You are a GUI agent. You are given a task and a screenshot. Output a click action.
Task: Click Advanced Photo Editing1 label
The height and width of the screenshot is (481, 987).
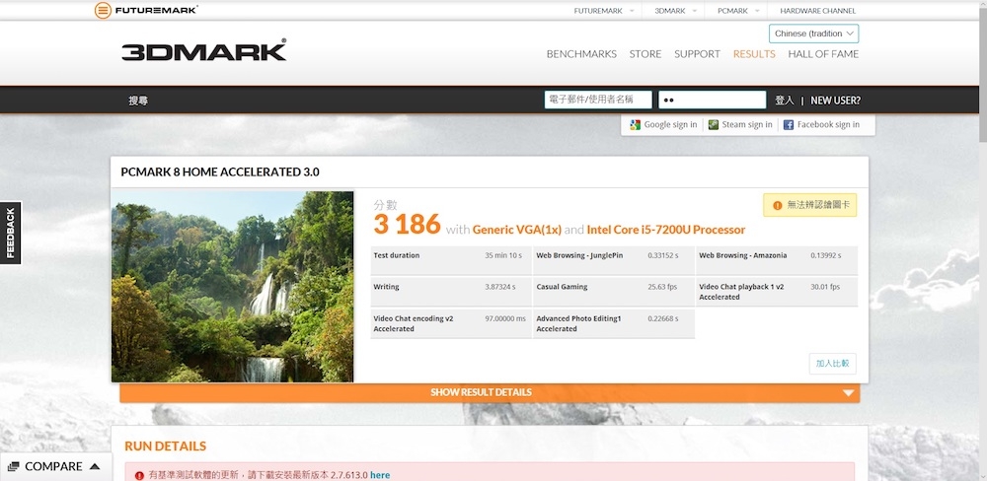(578, 324)
